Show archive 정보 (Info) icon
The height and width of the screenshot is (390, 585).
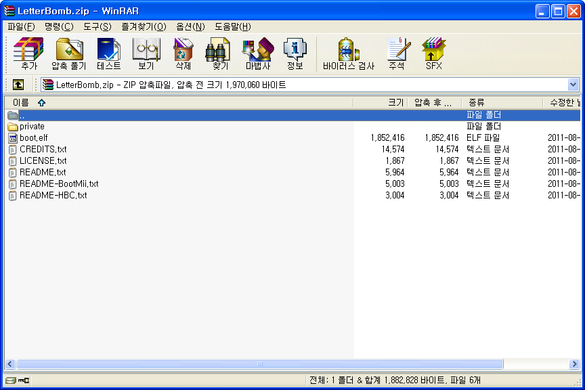(x=295, y=53)
